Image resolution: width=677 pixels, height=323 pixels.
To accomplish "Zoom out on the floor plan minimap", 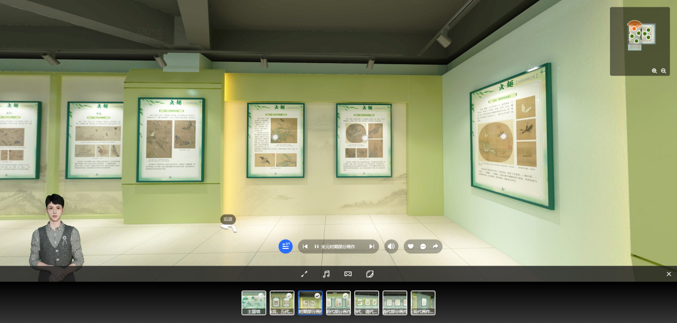I will coord(664,71).
